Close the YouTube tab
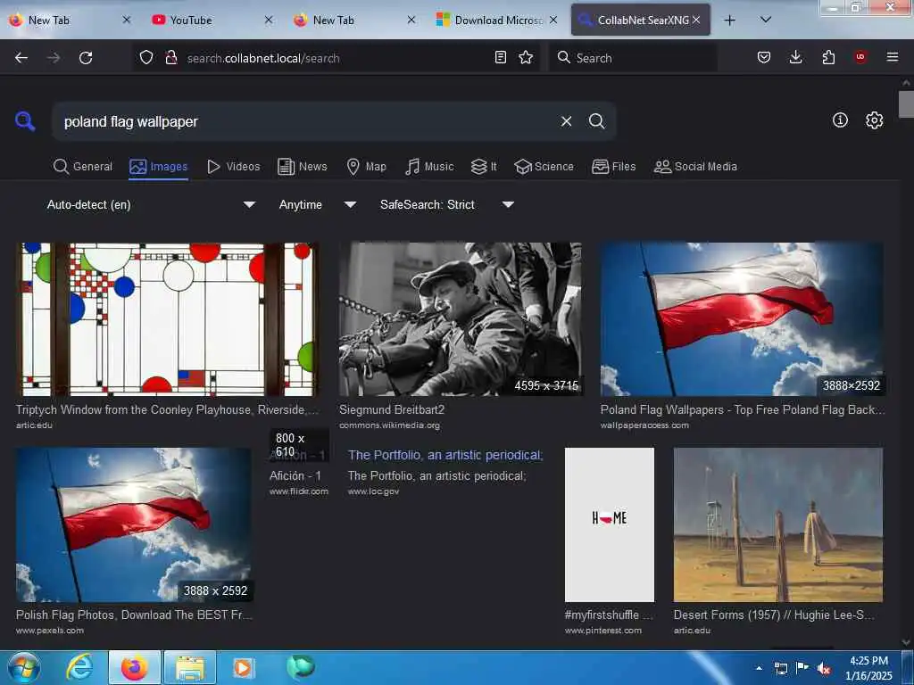This screenshot has height=685, width=914. [x=269, y=20]
